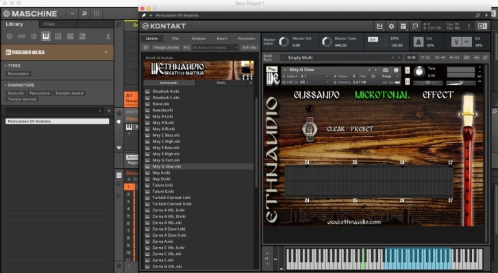Click the tuning fork reference tone icon

point(456,42)
